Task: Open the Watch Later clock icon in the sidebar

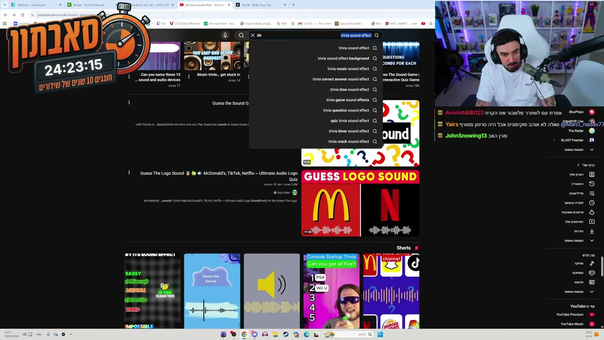Action: pos(592,203)
